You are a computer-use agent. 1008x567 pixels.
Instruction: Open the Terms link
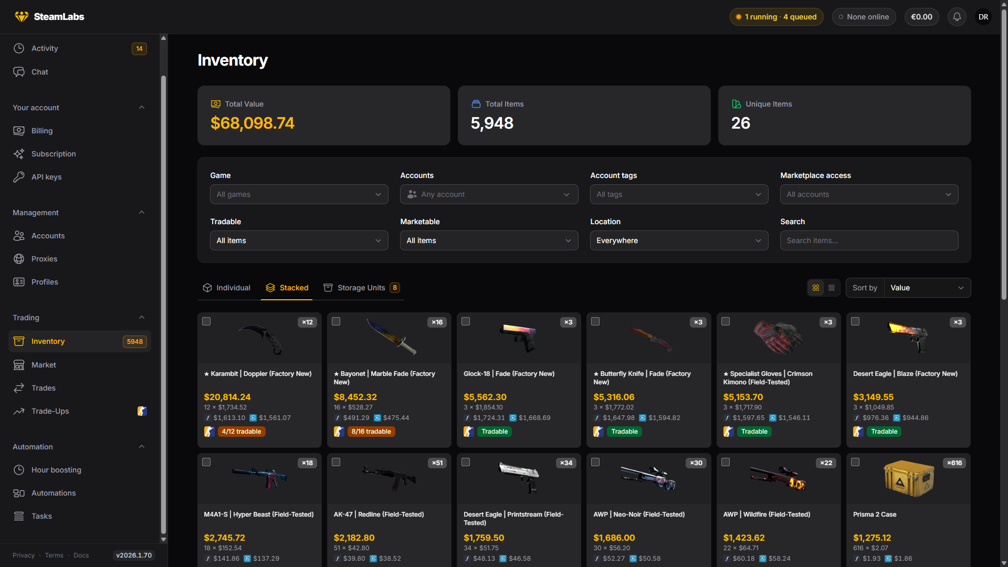pyautogui.click(x=54, y=555)
